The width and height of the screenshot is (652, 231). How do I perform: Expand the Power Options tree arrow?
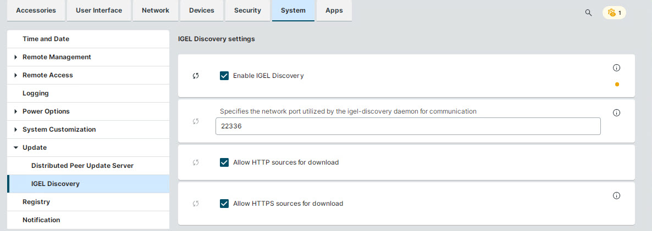tap(16, 111)
